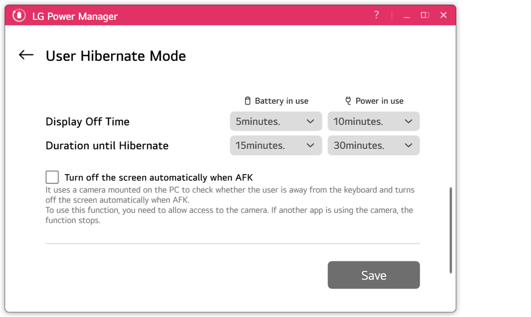Click the chevron on the 30minutes dropdown
Image resolution: width=531 pixels, height=317 pixels.
click(408, 145)
